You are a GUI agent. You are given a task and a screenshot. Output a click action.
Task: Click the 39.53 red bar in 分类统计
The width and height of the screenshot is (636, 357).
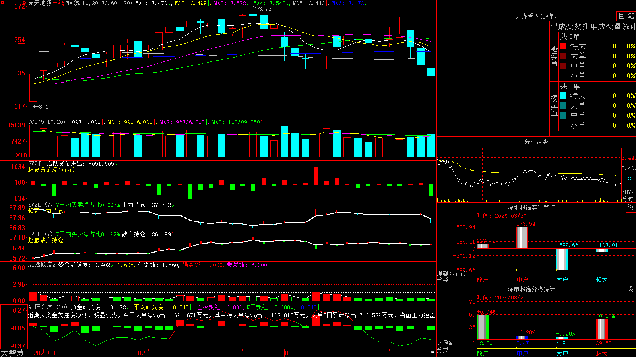[602, 329]
